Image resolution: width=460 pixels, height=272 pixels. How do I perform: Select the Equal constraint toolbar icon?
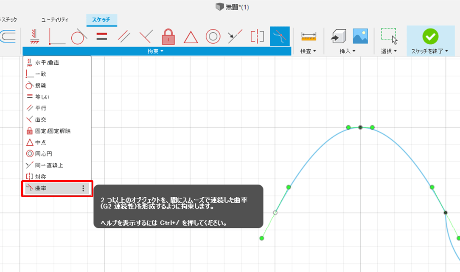(101, 37)
